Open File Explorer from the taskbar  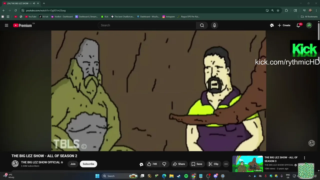[171, 176]
